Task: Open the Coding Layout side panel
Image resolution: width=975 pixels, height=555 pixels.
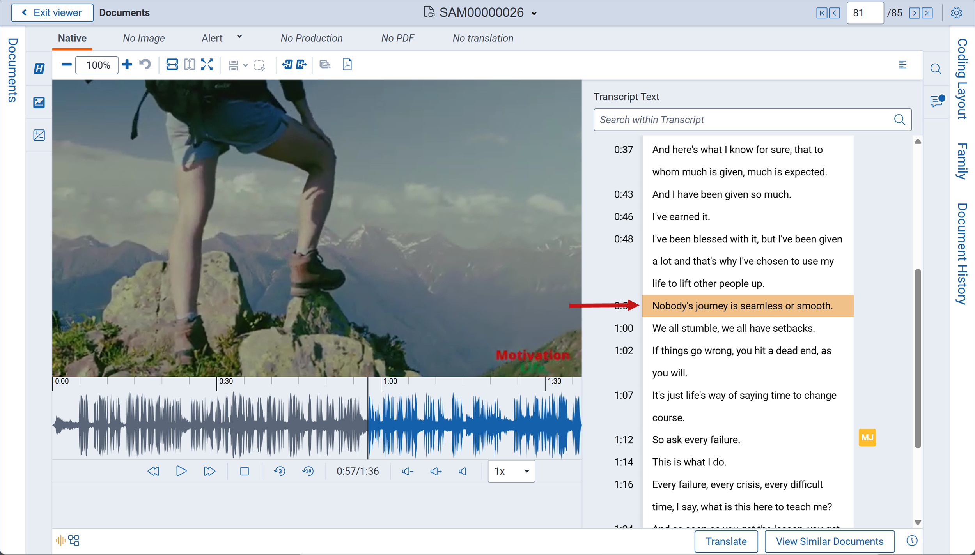Action: (x=962, y=79)
